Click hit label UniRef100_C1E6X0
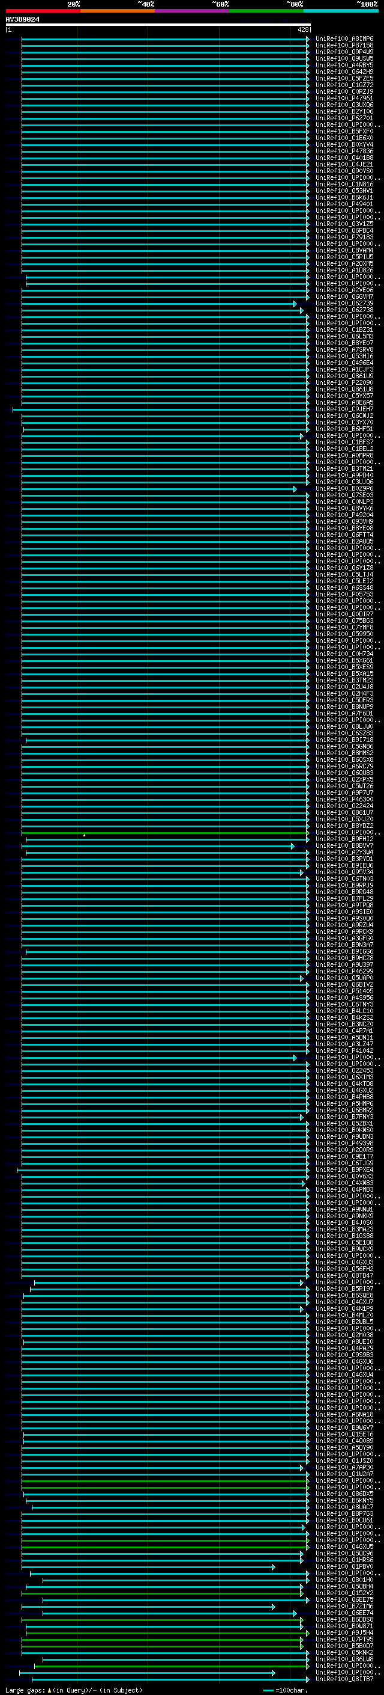384x1695 pixels. 344,138
